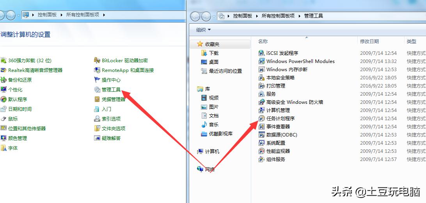Select the 性能监视器 icon
426x203 pixels.
pyautogui.click(x=261, y=151)
